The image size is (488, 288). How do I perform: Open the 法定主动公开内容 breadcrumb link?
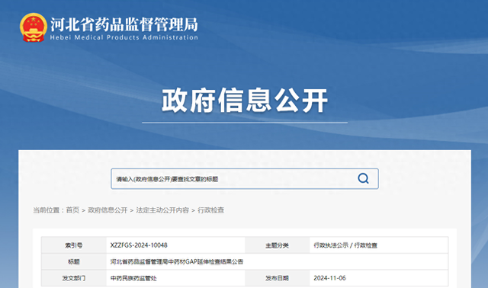click(162, 210)
